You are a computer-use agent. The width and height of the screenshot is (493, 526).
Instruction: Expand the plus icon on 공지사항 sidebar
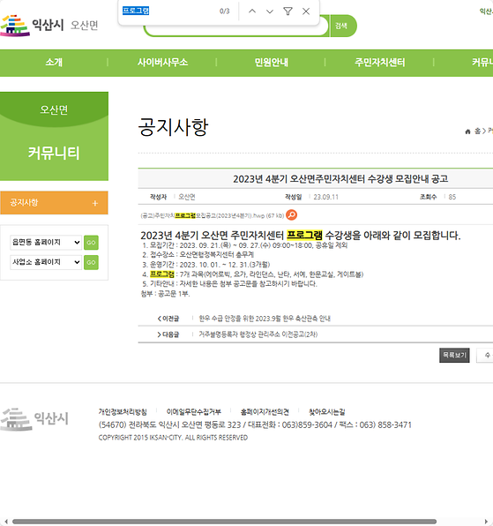pos(95,203)
